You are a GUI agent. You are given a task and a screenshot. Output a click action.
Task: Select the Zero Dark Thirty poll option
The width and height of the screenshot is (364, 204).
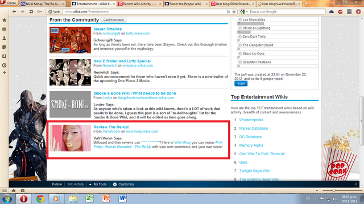click(x=240, y=36)
